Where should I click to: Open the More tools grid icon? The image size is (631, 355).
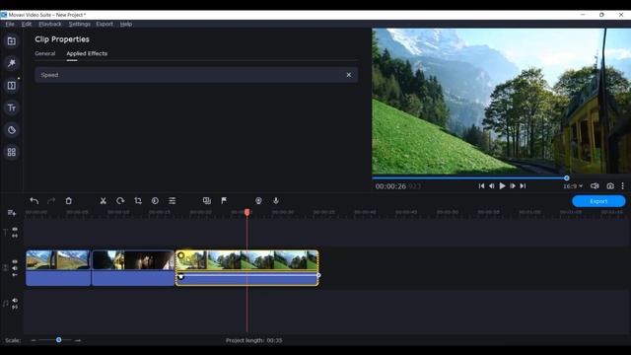click(x=12, y=152)
